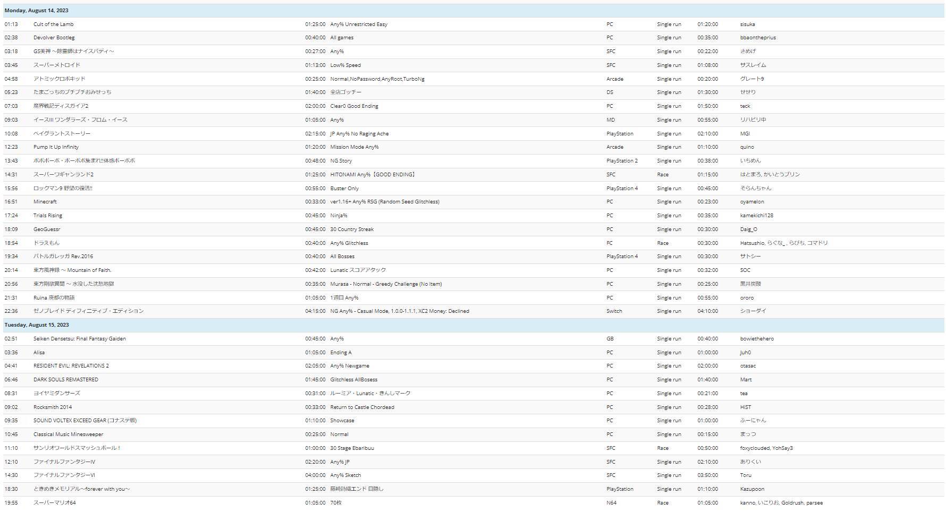This screenshot has height=512, width=946.
Task: Open the Classical Music Minesweeper entry
Action: click(x=68, y=434)
